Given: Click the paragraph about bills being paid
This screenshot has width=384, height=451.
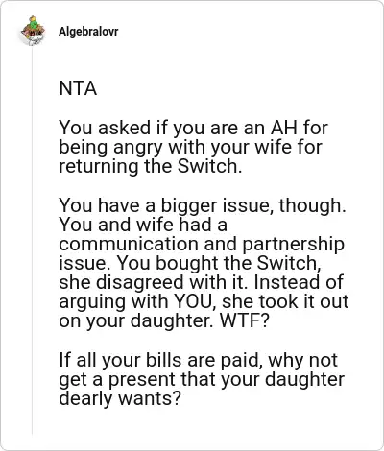Looking at the screenshot, I should tap(202, 379).
